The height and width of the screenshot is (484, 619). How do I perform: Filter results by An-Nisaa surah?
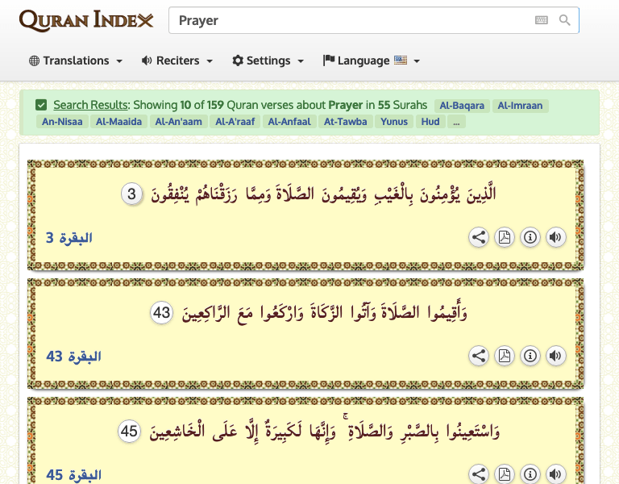62,121
